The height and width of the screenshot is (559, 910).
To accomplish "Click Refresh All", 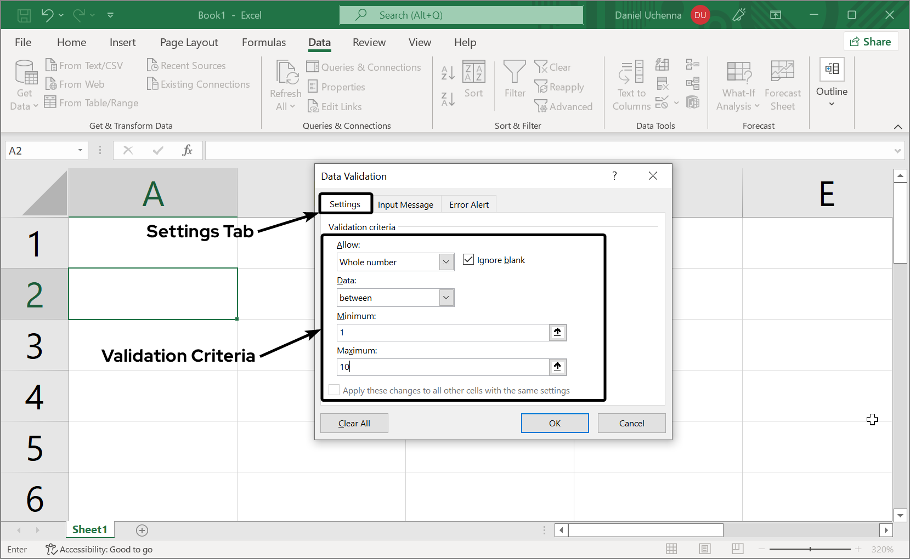I will 285,82.
